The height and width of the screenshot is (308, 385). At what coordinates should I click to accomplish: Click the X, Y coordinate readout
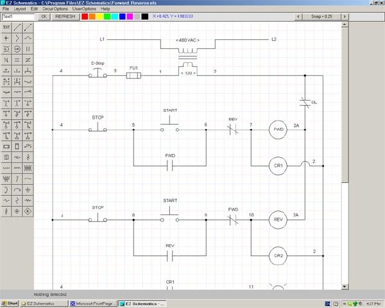pyautogui.click(x=173, y=16)
